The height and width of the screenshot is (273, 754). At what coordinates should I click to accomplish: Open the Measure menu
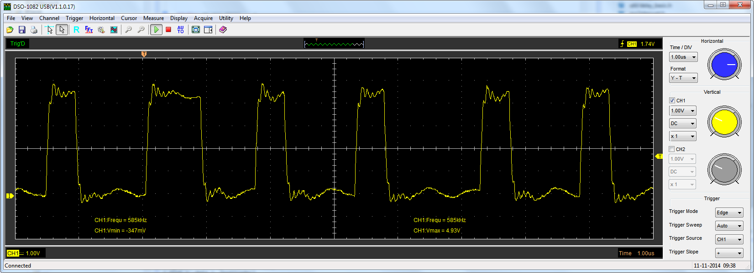tap(153, 18)
